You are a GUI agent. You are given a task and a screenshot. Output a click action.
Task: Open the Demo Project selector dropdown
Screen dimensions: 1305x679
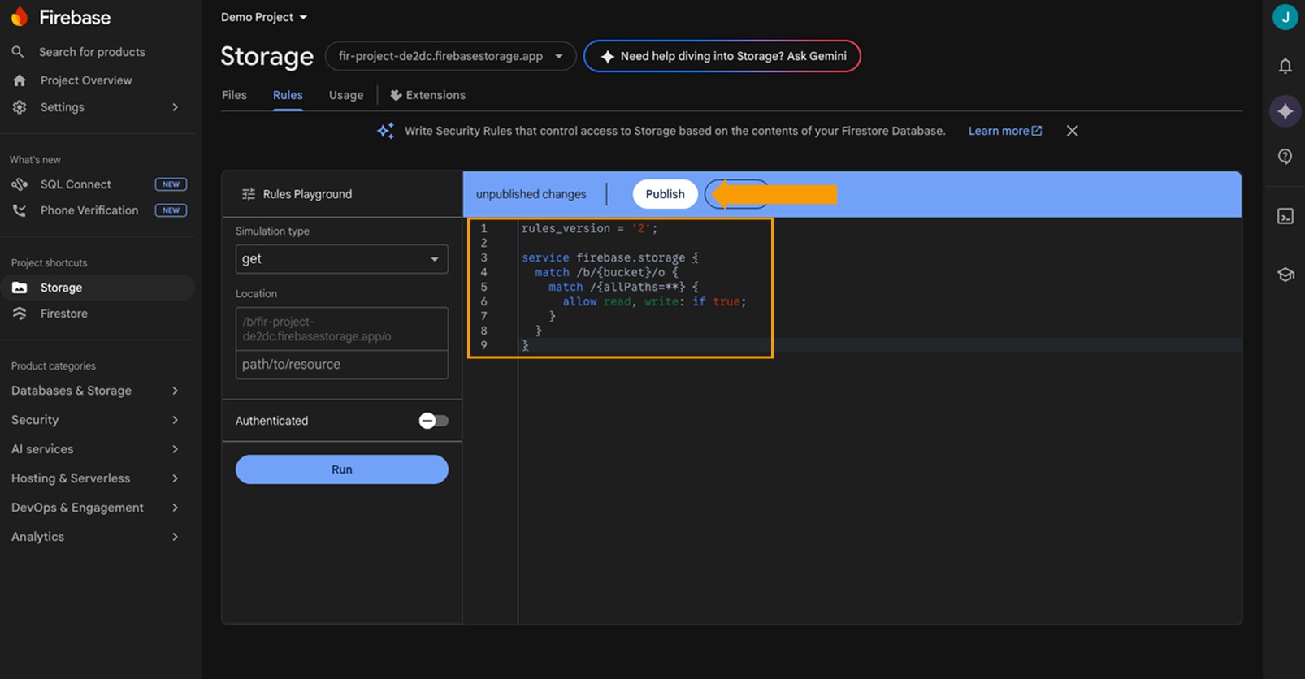tap(264, 17)
